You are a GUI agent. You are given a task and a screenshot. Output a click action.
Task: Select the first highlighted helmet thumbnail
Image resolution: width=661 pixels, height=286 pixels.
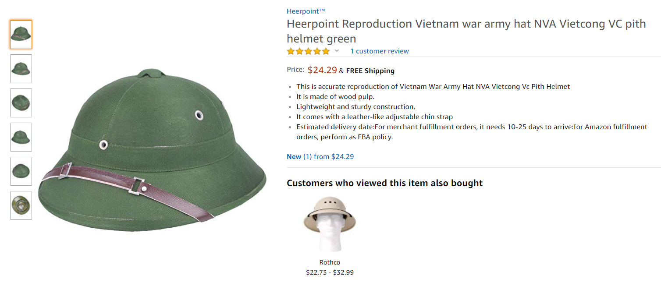click(x=21, y=35)
